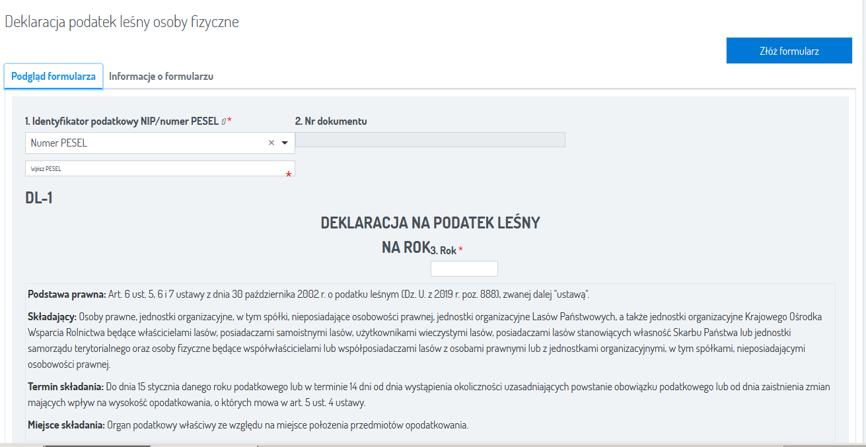
Task: Open the Informacje o formularzu tab
Action: click(x=161, y=77)
